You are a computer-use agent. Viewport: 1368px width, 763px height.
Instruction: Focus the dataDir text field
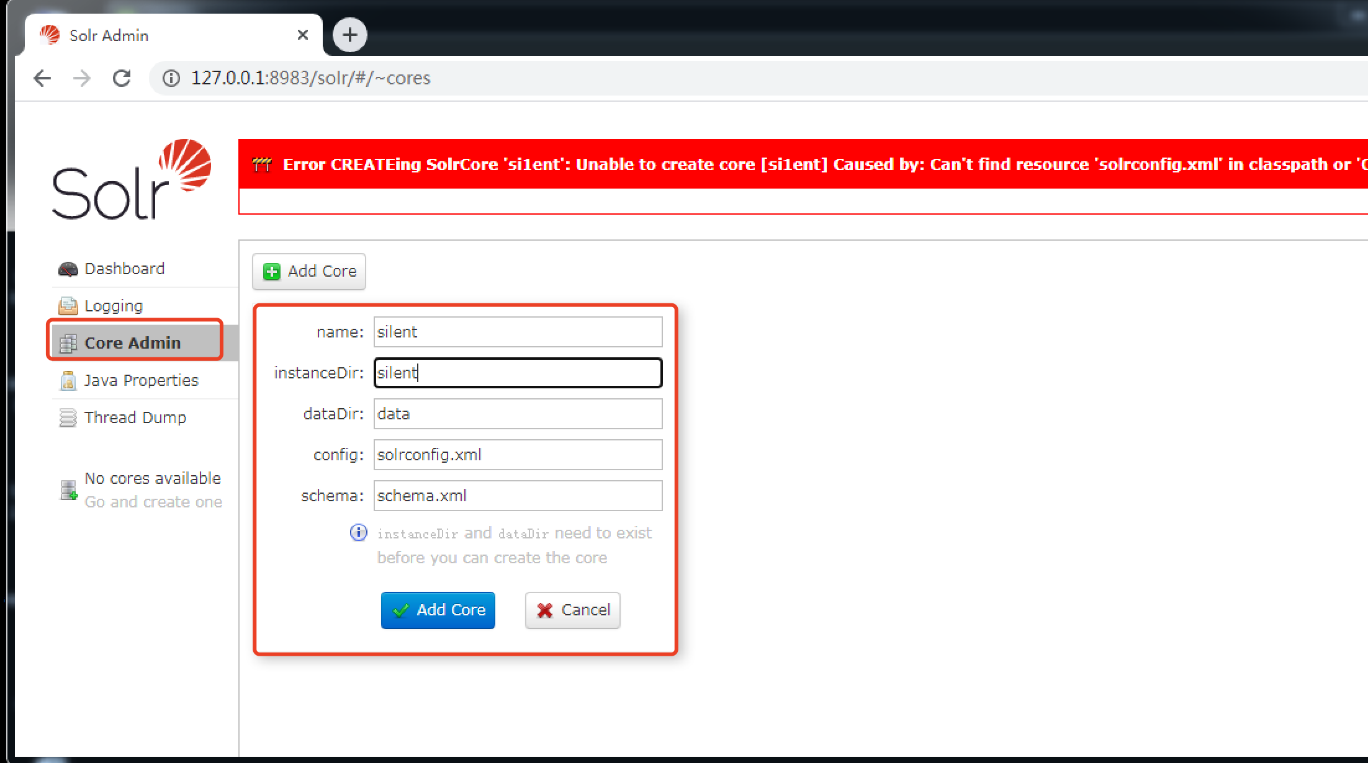coord(518,414)
